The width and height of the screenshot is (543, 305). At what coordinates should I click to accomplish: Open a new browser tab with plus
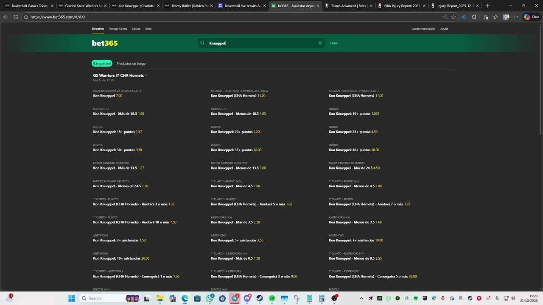[x=487, y=6]
